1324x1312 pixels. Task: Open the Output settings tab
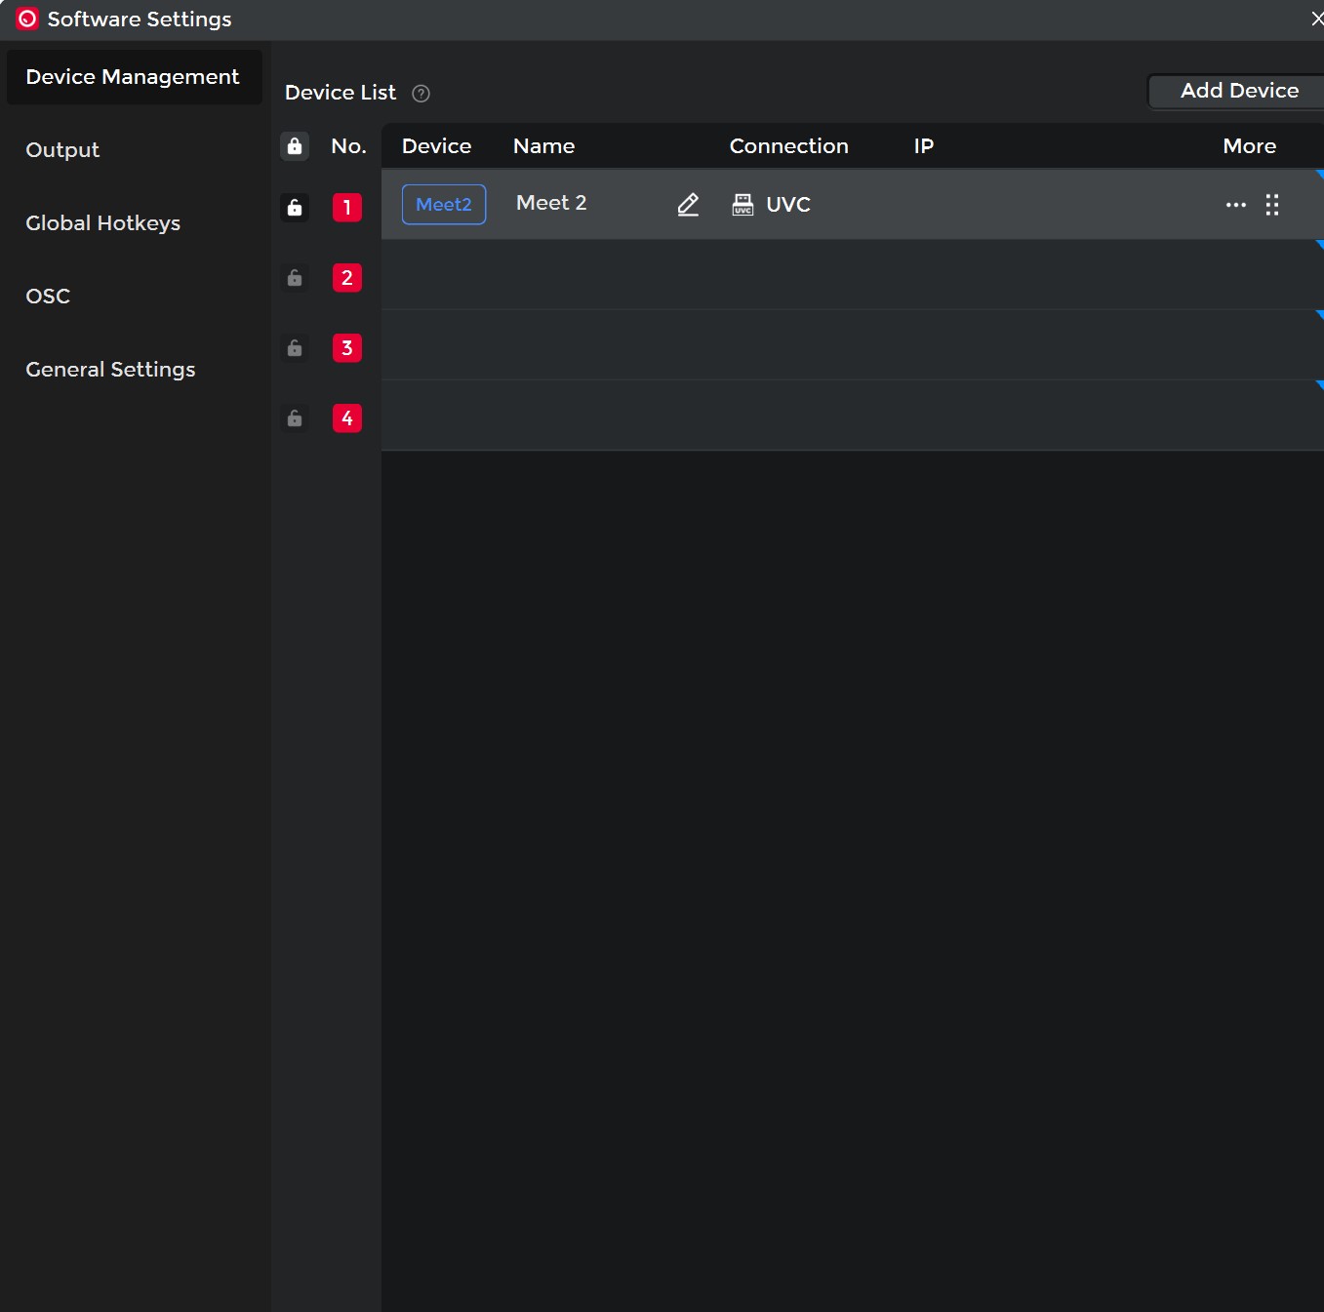click(x=62, y=150)
